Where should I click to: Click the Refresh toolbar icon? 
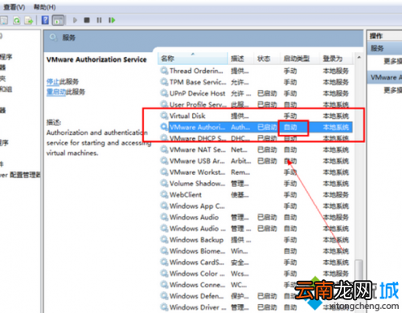point(17,20)
